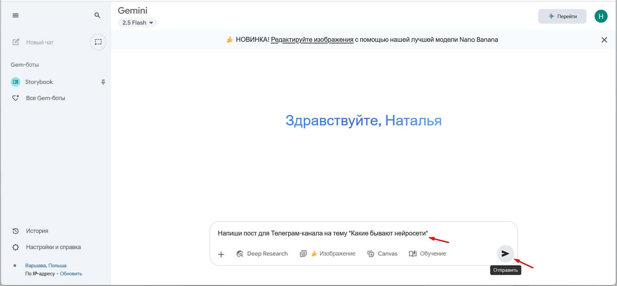Open История in the sidebar
Viewport: 617px width, 286px height.
[30, 231]
